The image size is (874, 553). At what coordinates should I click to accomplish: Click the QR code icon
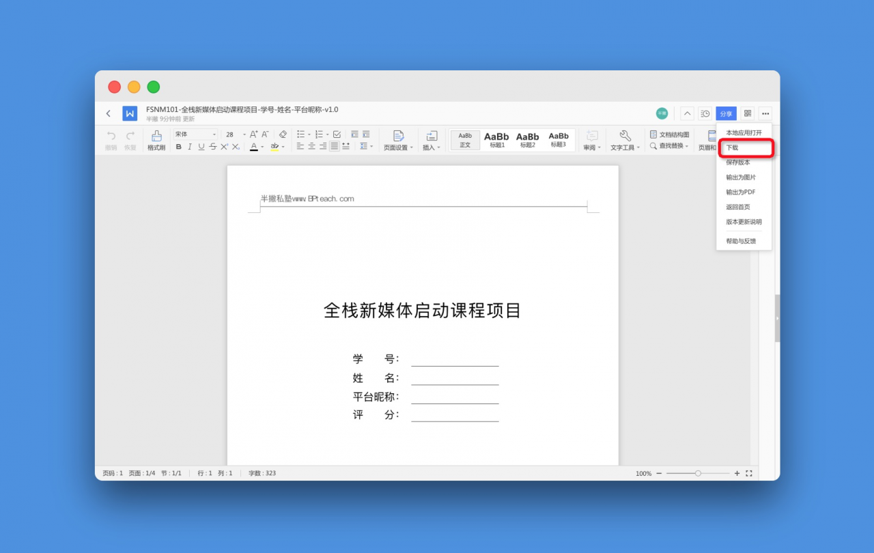tap(747, 113)
